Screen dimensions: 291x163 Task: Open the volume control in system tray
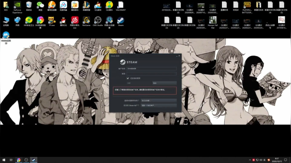261,160
